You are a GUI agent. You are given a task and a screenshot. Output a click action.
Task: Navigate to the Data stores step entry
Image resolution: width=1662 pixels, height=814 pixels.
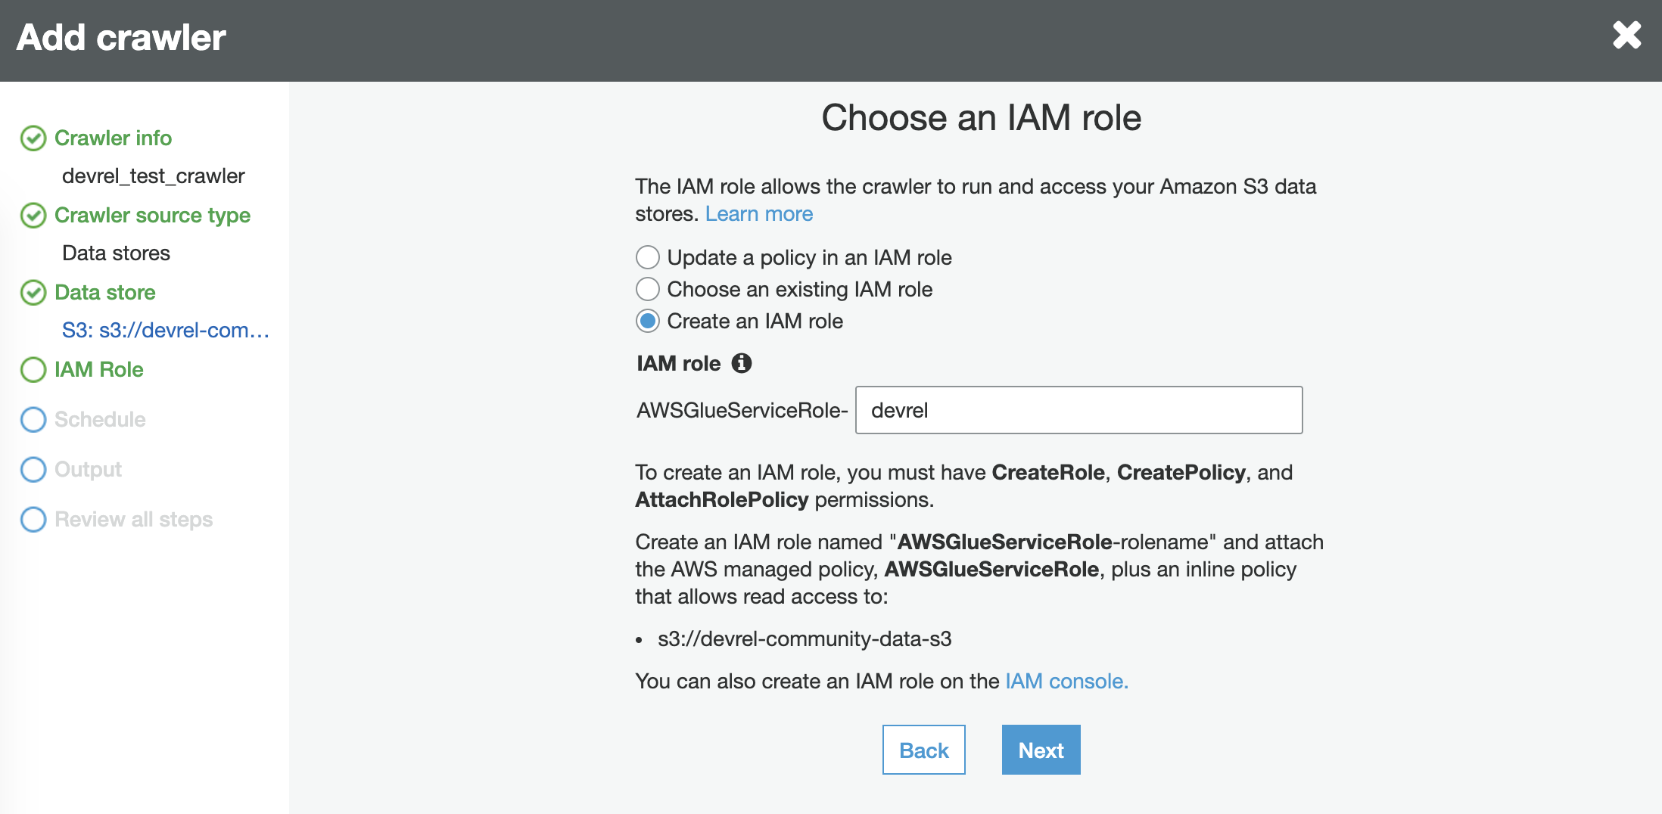[116, 253]
